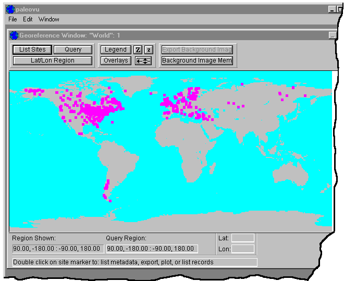This screenshot has width=344, height=281.
Task: Click the small z zoom-out icon
Action: point(148,50)
